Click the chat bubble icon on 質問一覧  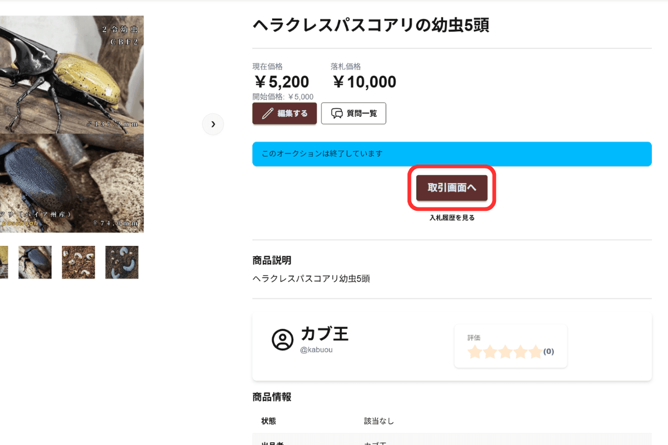click(337, 113)
